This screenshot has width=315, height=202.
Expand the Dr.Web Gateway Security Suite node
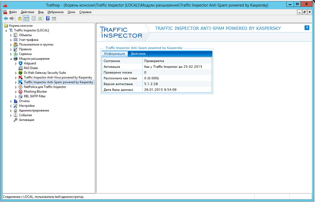click(x=16, y=73)
